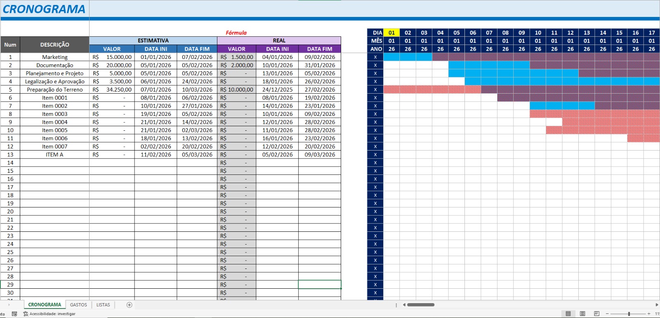
Task: Click the zoom in plus icon
Action: point(649,314)
